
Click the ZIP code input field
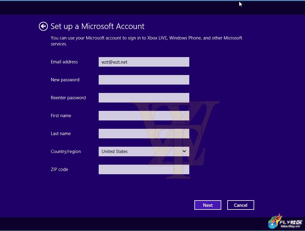pos(144,169)
